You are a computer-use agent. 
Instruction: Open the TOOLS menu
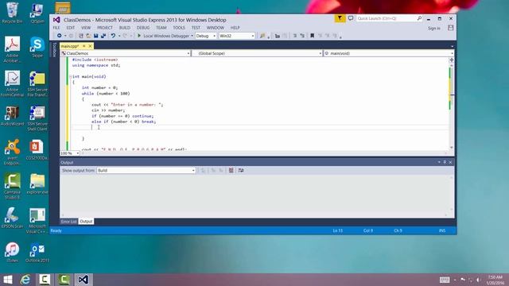[x=179, y=28]
